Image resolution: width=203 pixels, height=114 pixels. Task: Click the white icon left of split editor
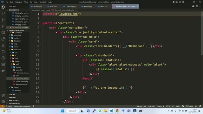[193, 6]
